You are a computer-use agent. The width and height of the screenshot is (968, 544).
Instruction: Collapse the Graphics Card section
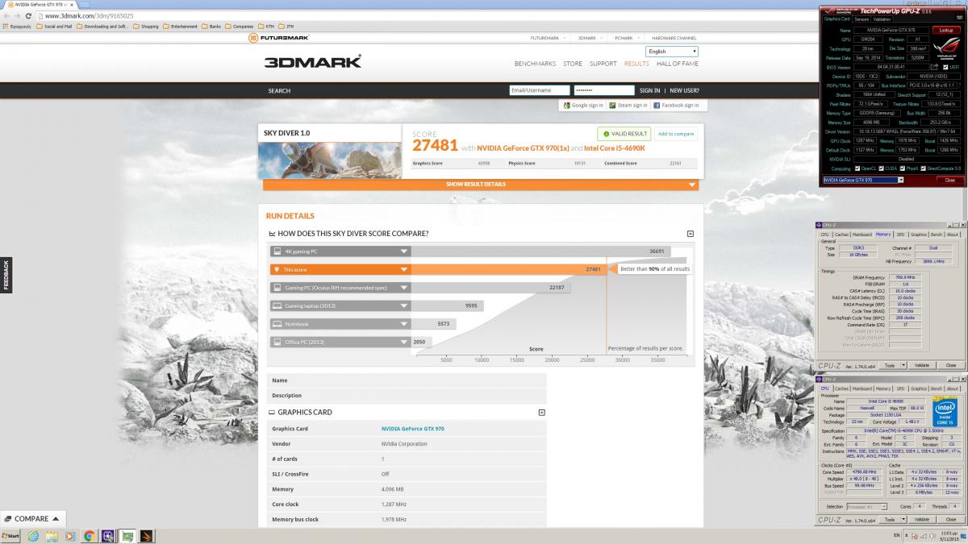541,412
